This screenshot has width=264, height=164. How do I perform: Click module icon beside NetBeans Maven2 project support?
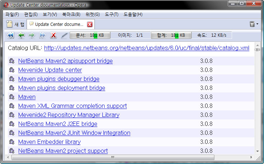point(12,151)
